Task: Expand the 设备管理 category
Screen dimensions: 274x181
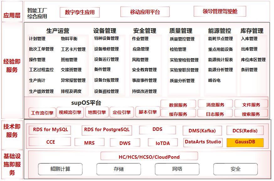Action: (x=105, y=31)
